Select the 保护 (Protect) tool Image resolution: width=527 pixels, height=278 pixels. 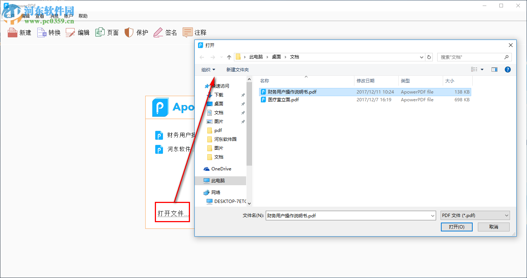tap(136, 32)
